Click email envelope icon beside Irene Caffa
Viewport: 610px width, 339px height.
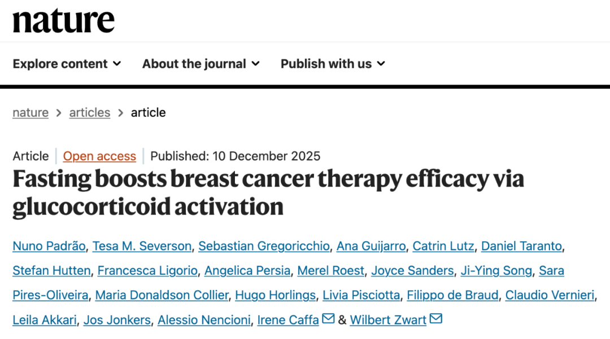(x=328, y=319)
